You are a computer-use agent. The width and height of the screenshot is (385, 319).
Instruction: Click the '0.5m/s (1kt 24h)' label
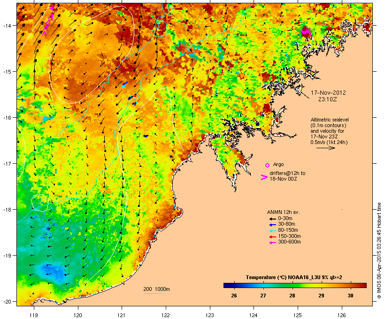click(329, 142)
